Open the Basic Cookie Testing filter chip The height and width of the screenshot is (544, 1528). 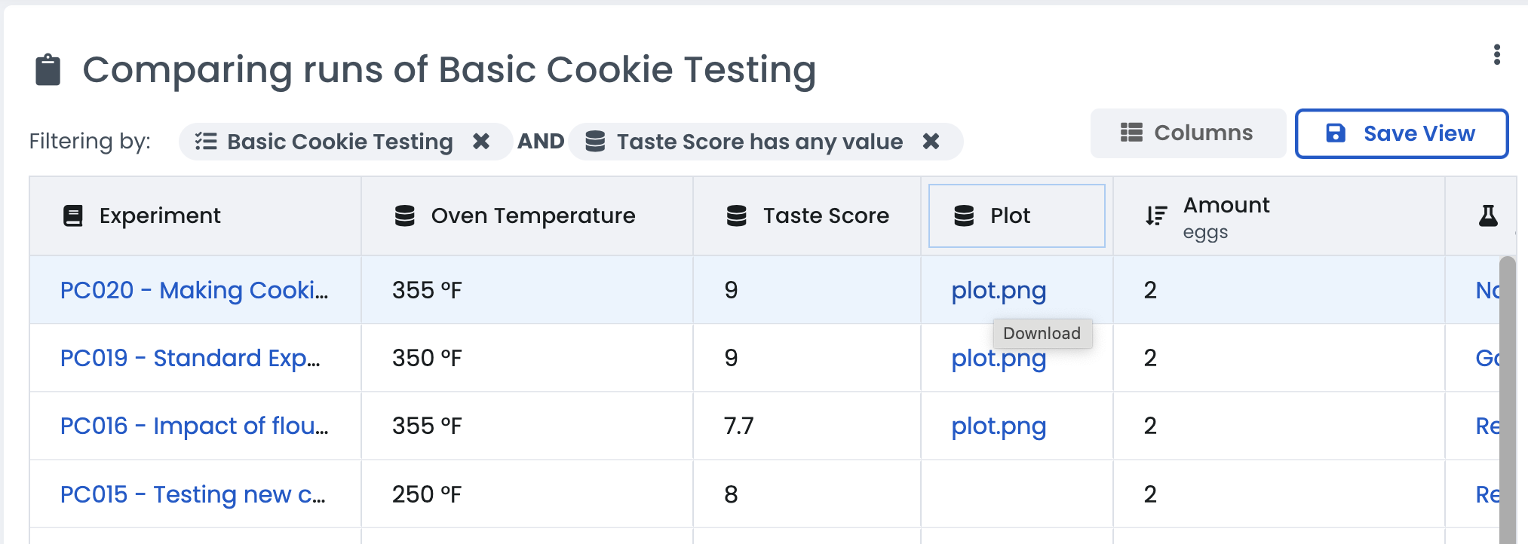pyautogui.click(x=339, y=142)
